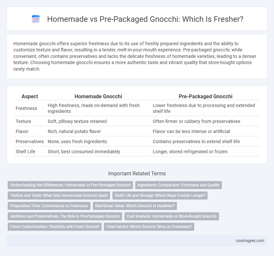Open 'Final Verdict: Which Gnocchi Wins on Freshness?'
This screenshot has height=256, width=274.
pos(149,227)
